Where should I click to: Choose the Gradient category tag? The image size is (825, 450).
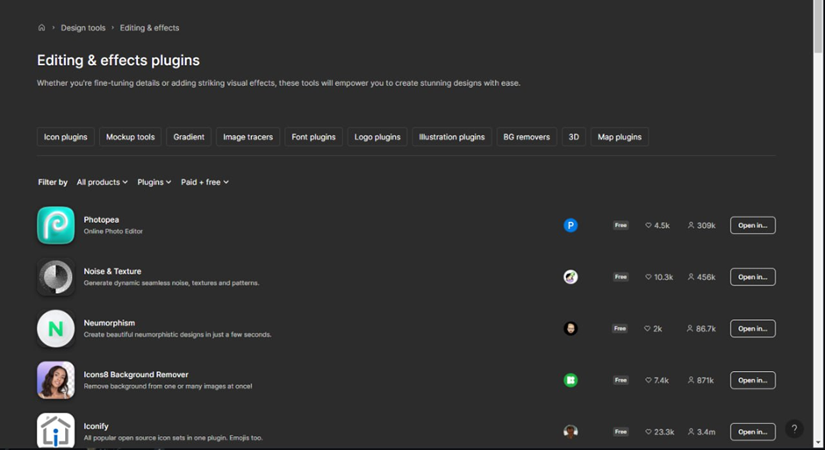[x=189, y=137]
